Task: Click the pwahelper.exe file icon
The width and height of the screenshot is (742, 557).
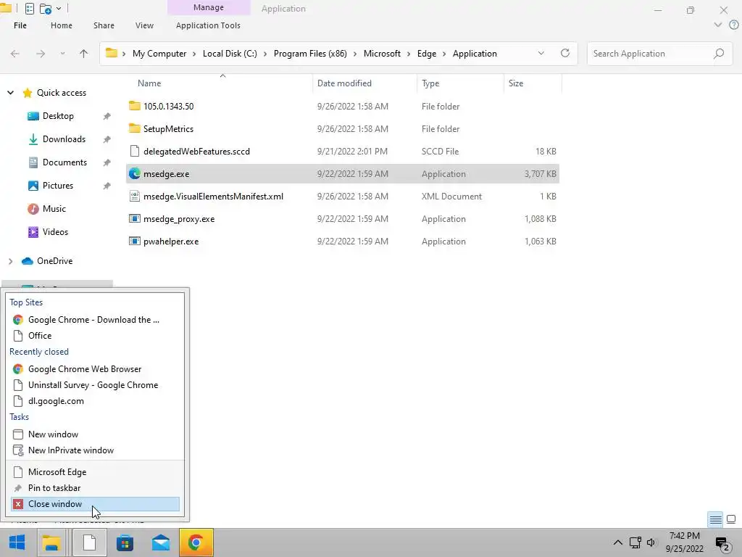Action: [134, 241]
